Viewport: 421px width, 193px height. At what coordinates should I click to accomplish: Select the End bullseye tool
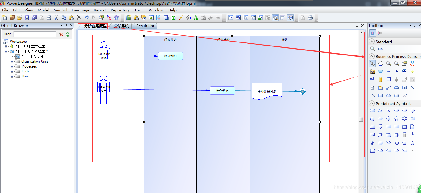pyautogui.click(x=404, y=72)
